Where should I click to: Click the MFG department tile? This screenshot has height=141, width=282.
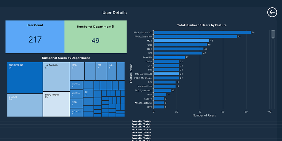coord(77,71)
